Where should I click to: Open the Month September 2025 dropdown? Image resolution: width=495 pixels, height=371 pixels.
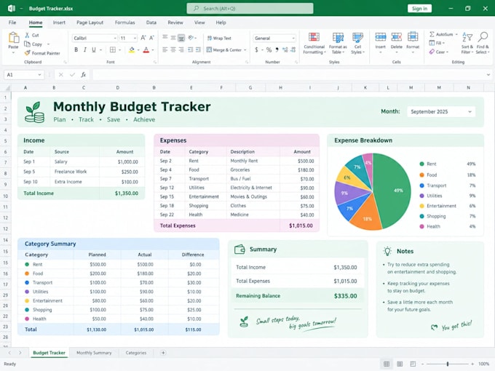441,112
